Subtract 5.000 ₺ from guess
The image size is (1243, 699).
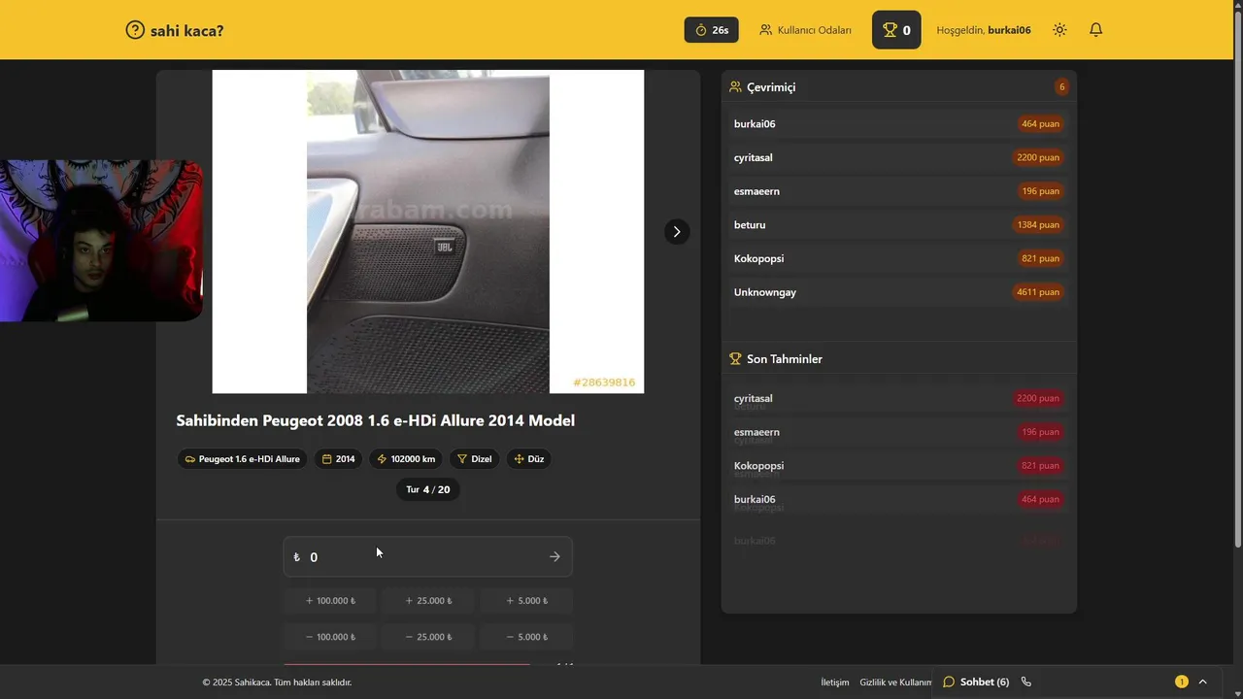[526, 637]
